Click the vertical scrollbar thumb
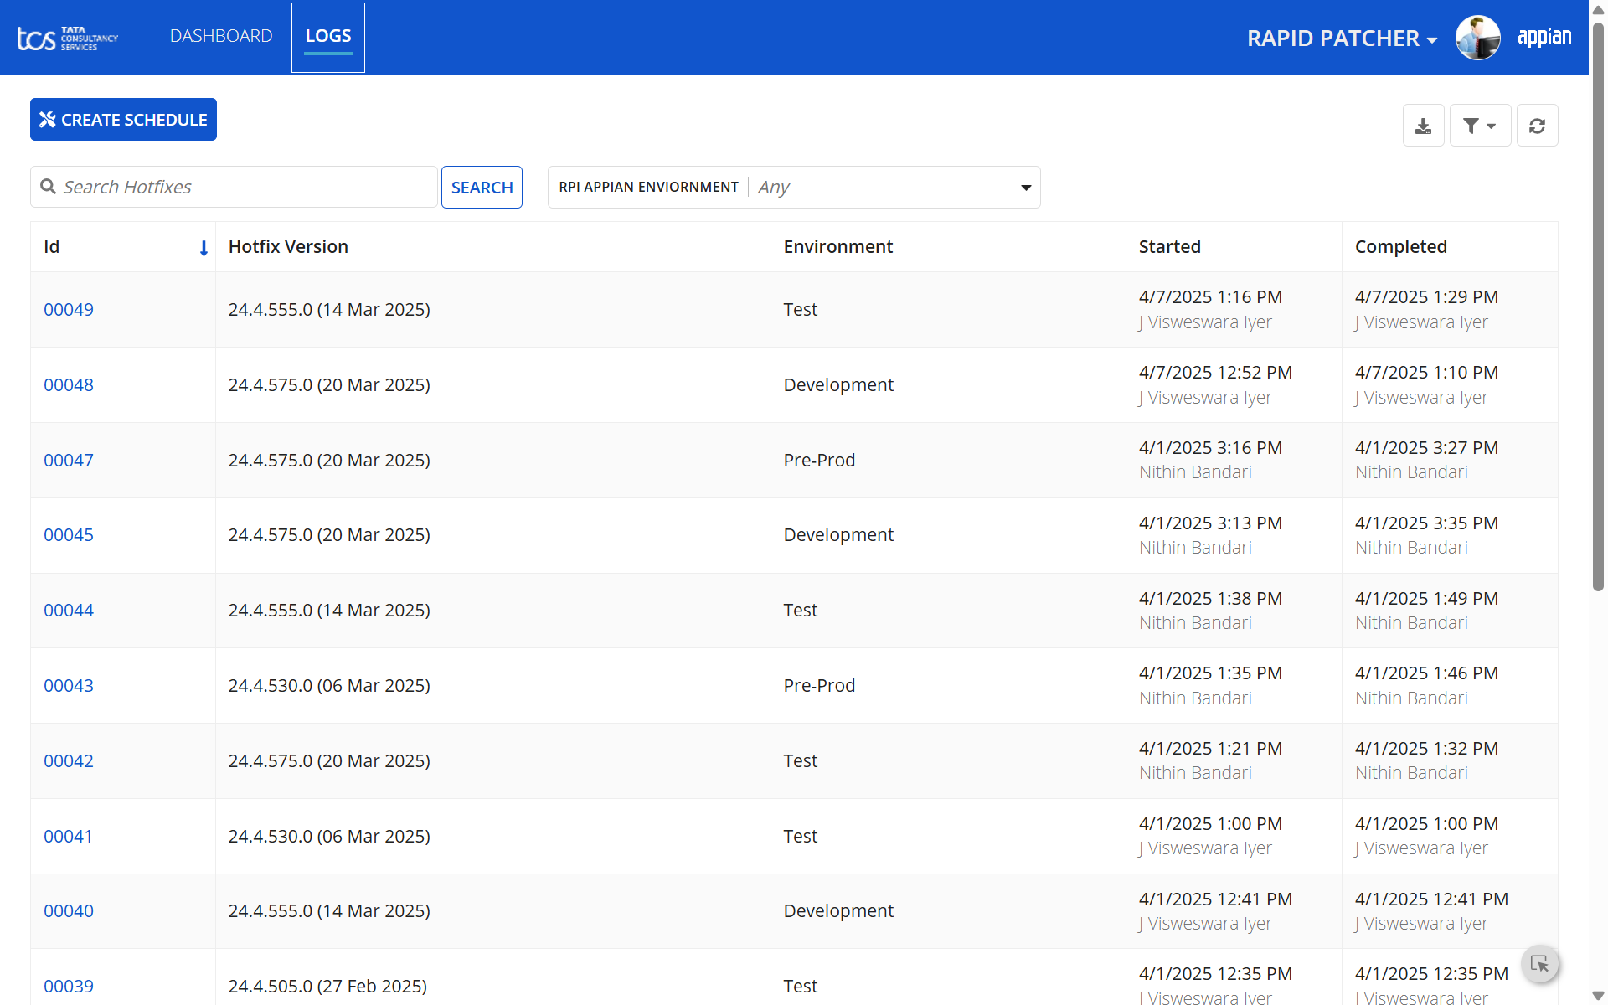Image resolution: width=1608 pixels, height=1005 pixels. point(1598,306)
